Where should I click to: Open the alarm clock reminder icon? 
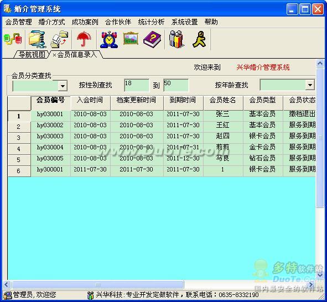[x=108, y=40]
